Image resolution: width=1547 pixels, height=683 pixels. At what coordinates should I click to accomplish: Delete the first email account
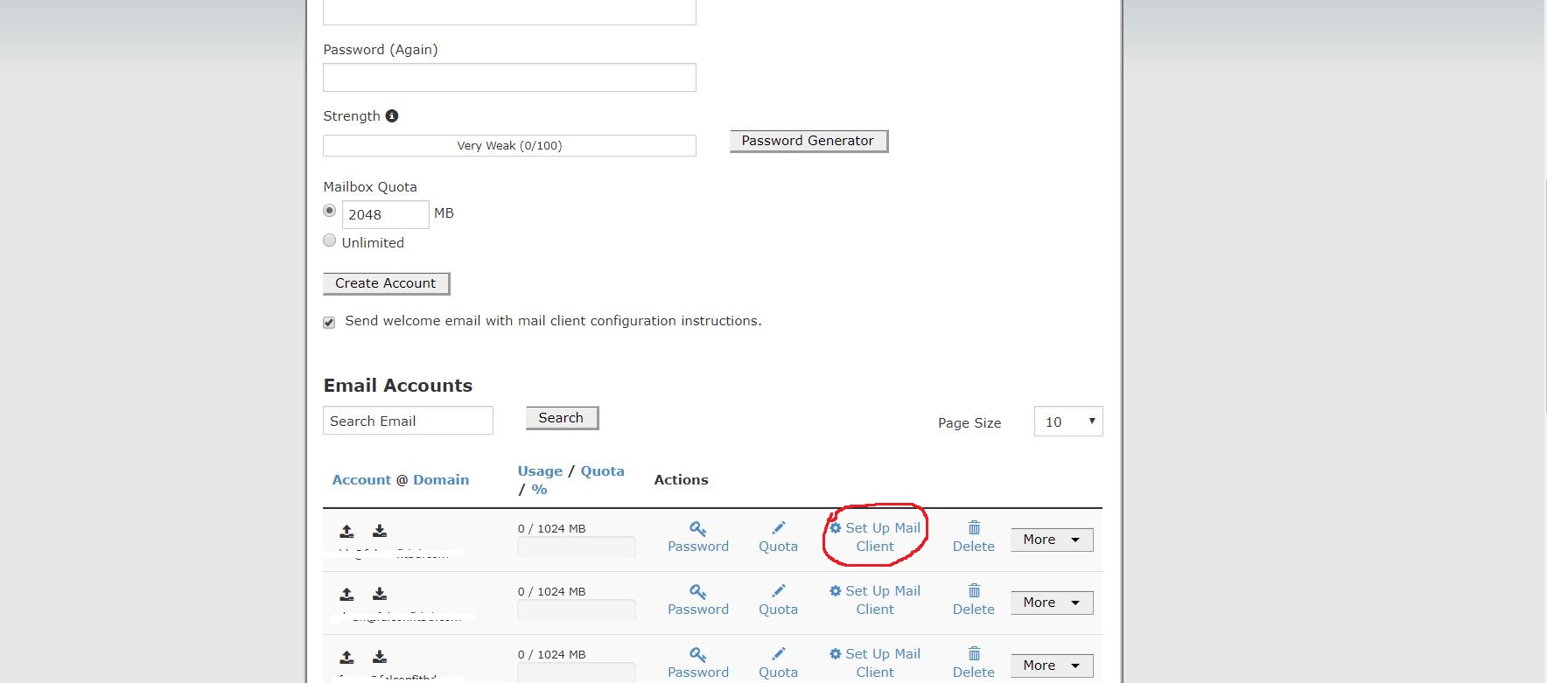tap(974, 537)
